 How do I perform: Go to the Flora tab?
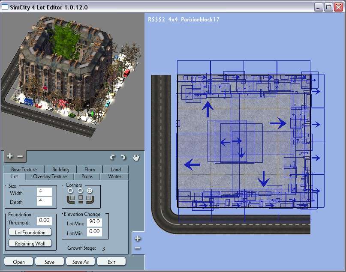point(90,170)
